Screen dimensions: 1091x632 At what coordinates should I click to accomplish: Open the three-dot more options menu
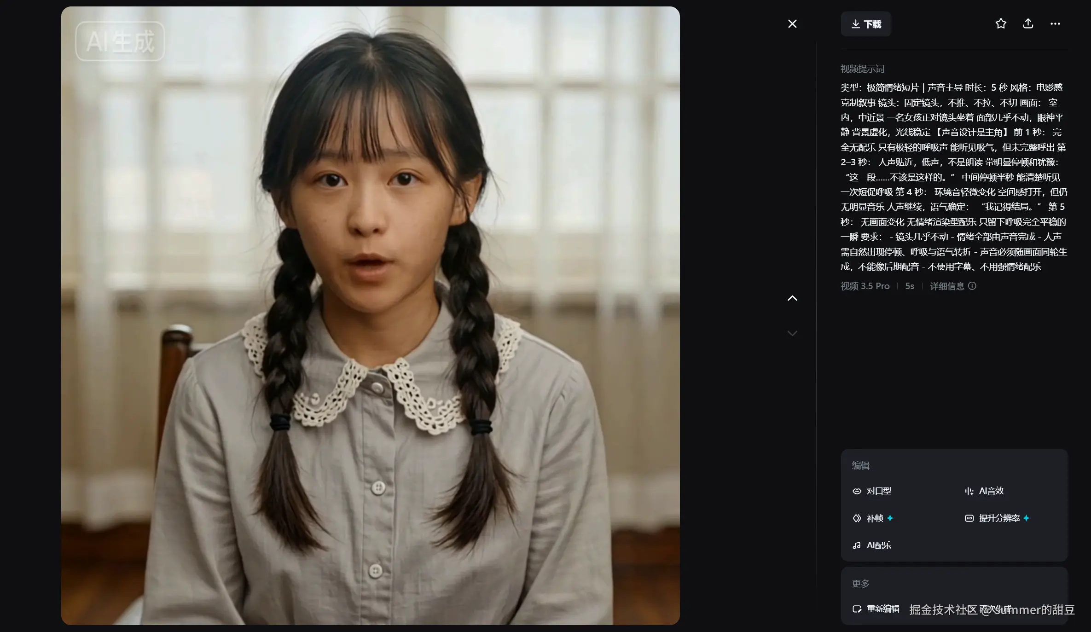1055,24
